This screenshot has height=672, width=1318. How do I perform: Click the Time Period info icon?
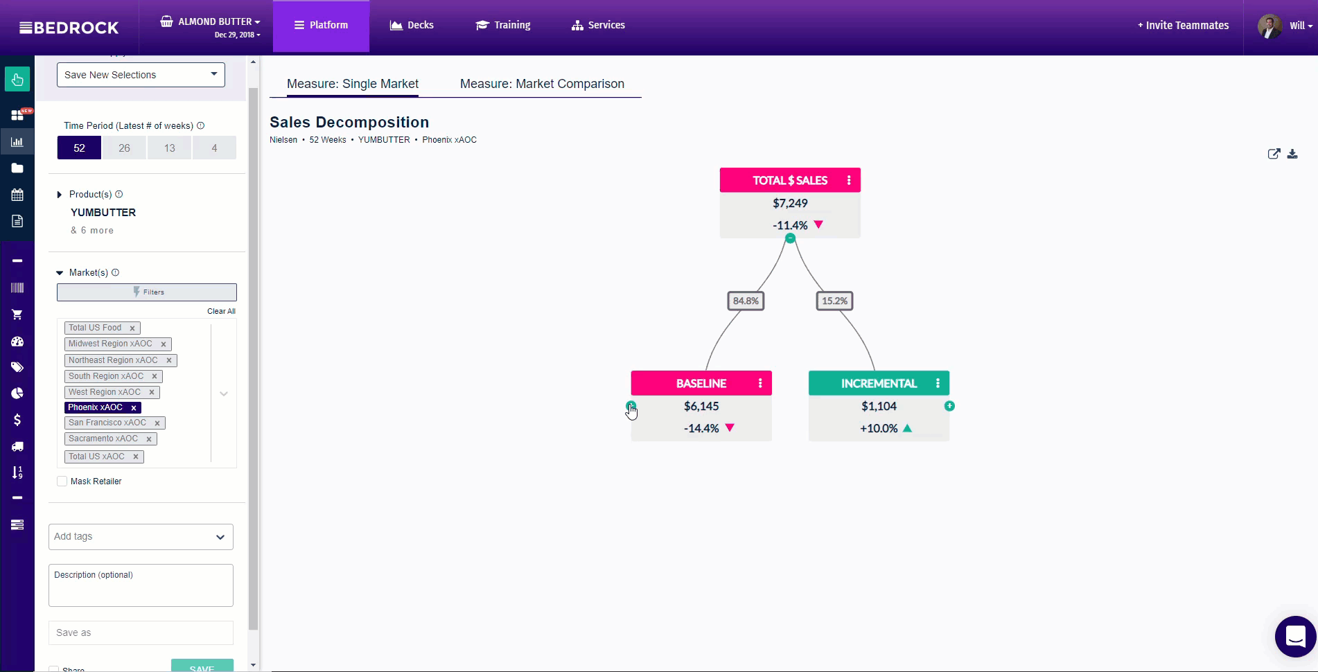tap(201, 125)
